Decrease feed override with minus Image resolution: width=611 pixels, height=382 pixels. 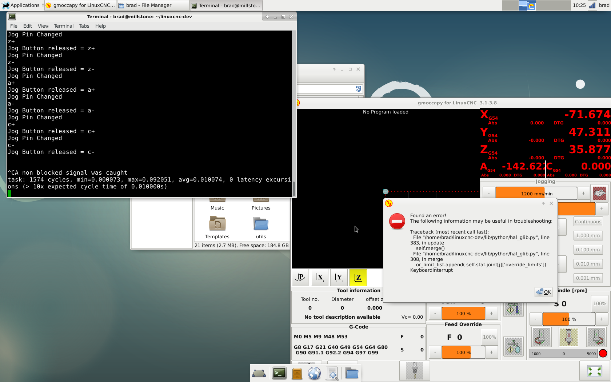coord(435,352)
